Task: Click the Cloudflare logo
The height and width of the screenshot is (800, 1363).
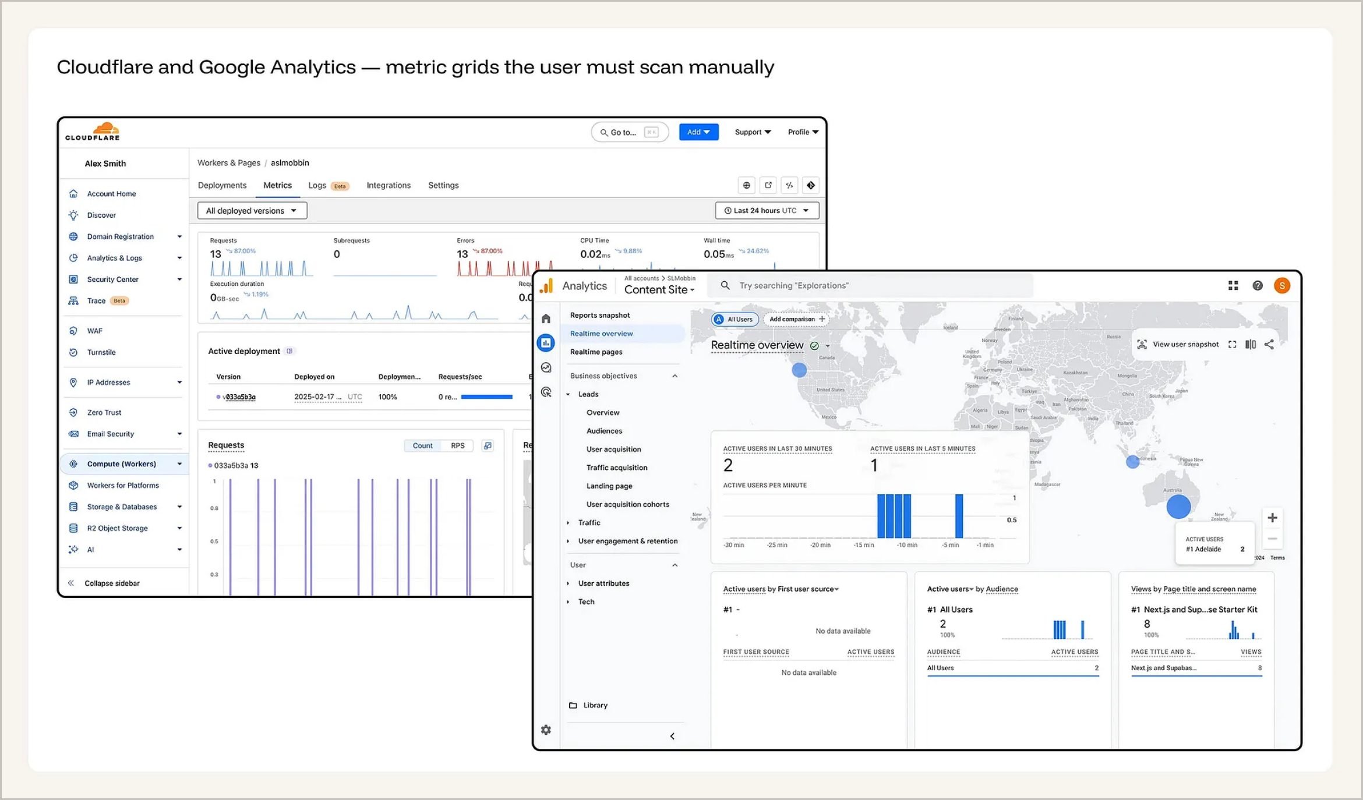Action: [x=93, y=132]
